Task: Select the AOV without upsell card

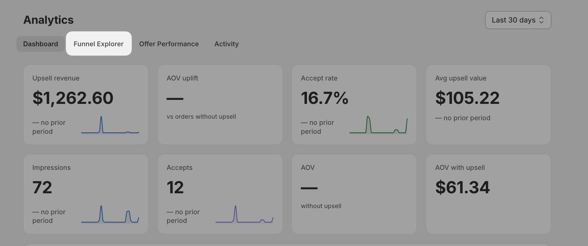Action: (x=354, y=194)
